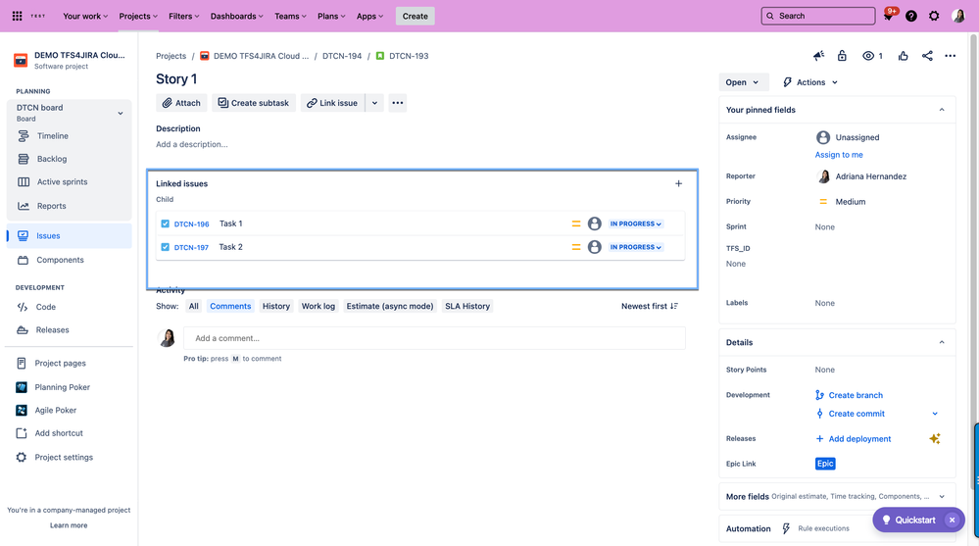Image resolution: width=979 pixels, height=546 pixels.
Task: Open Timeline in the sidebar
Action: point(53,135)
